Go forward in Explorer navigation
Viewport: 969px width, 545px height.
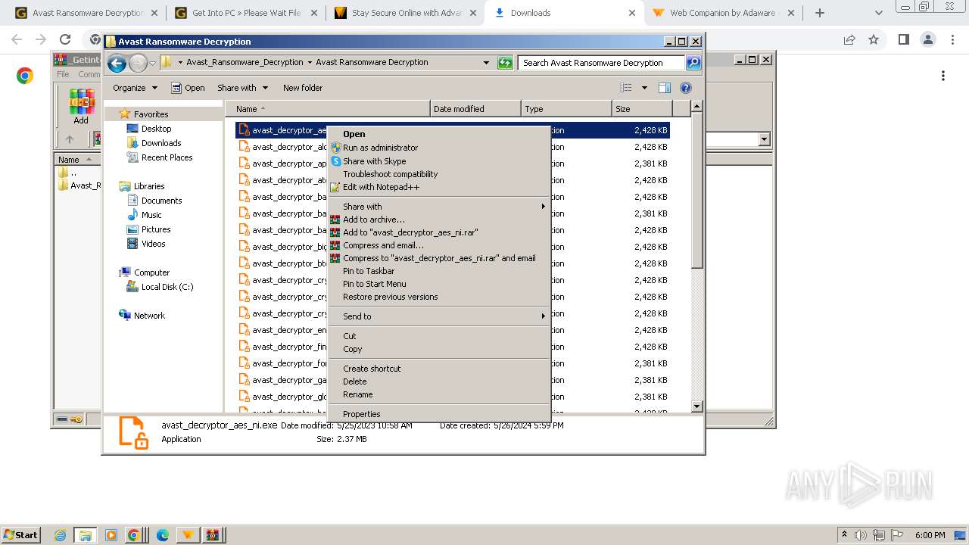(137, 64)
